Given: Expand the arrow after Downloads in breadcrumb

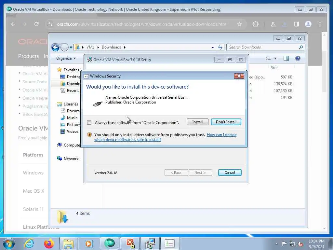Looking at the screenshot, I should 125,47.
